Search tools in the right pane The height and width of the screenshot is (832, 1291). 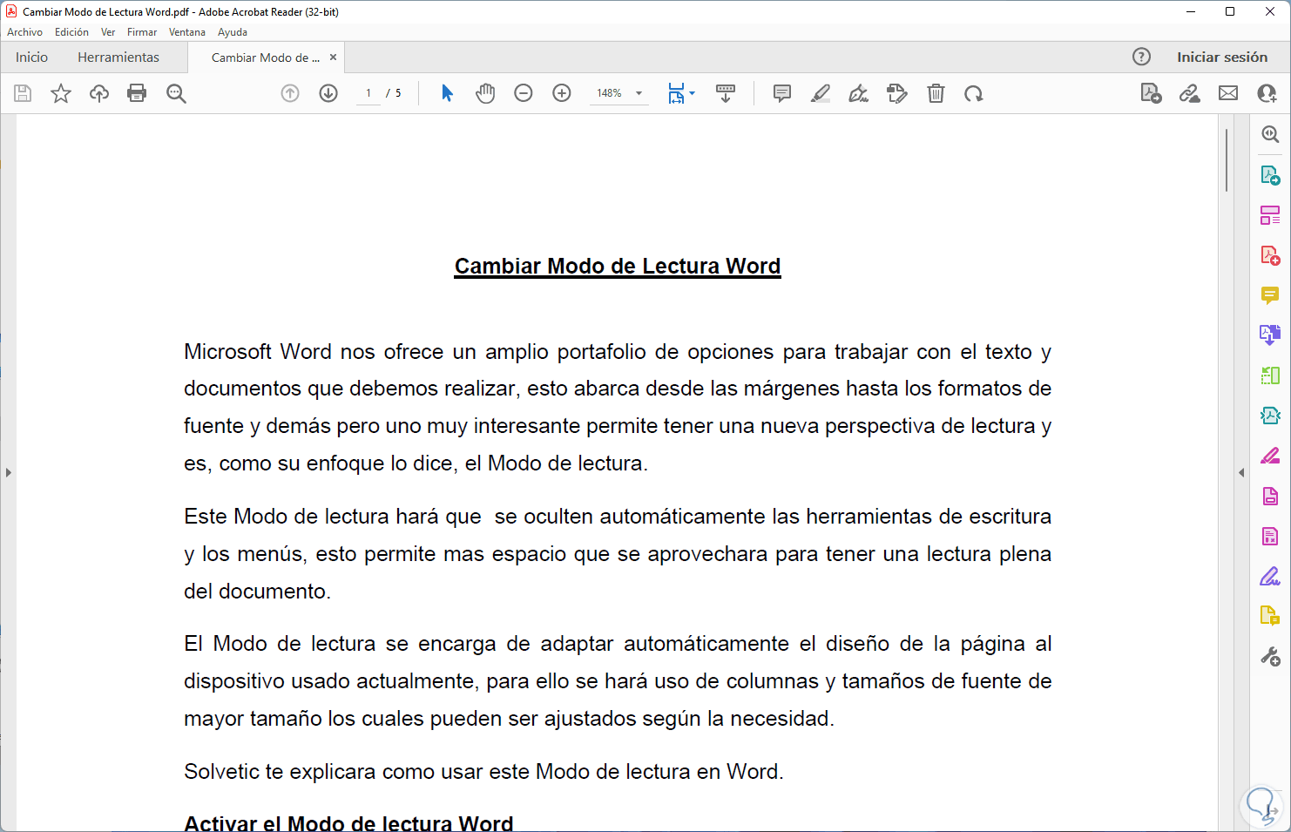tap(1271, 135)
